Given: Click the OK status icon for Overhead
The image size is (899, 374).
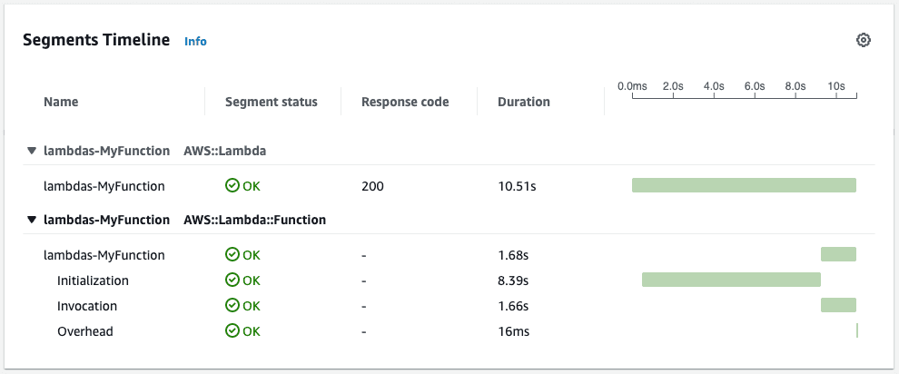Looking at the screenshot, I should (232, 330).
